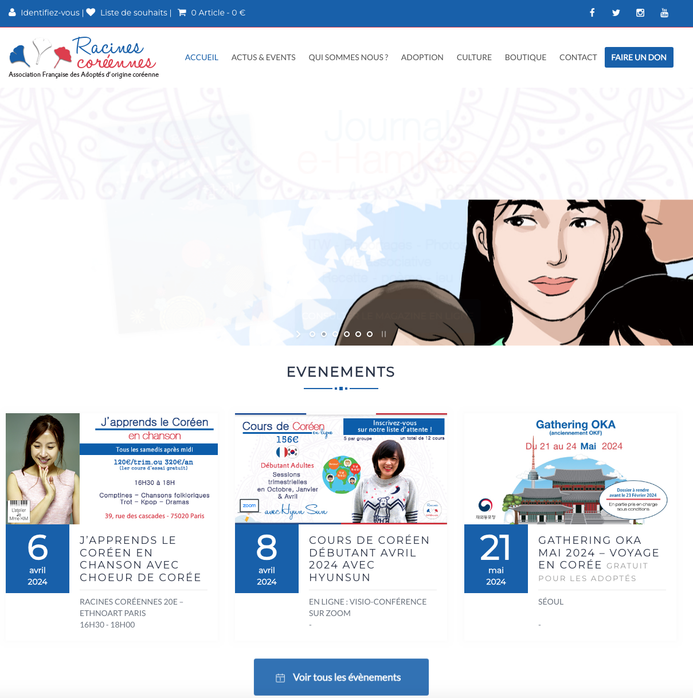Viewport: 693px width, 698px height.
Task: Click the user account icon
Action: (13, 13)
